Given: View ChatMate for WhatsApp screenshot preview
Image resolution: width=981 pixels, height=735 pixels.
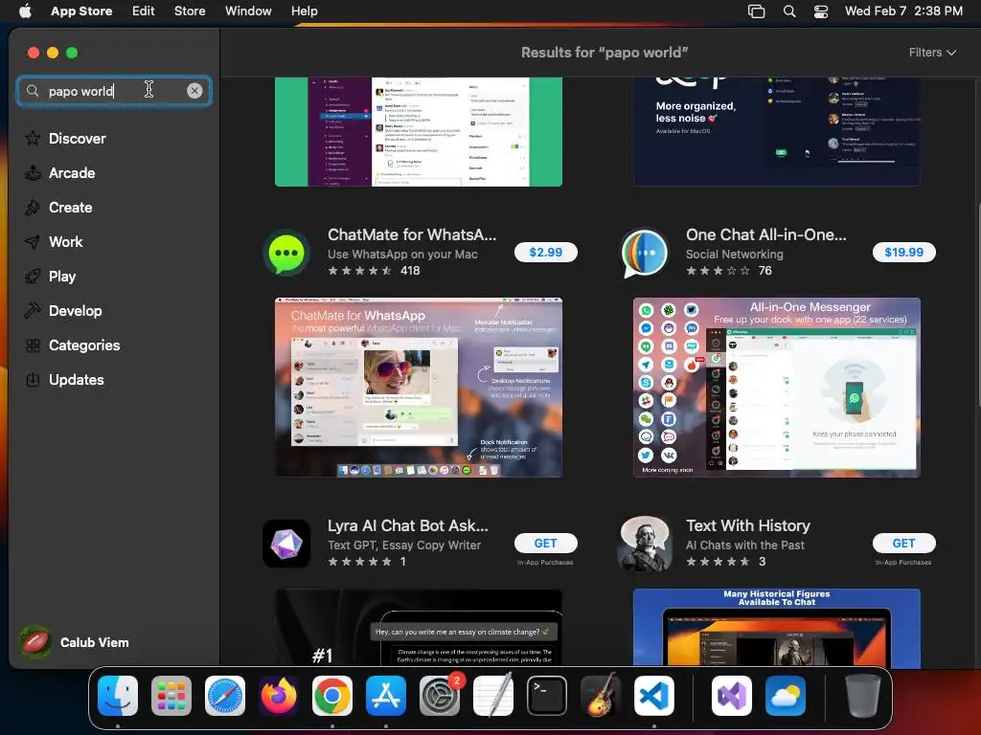Looking at the screenshot, I should [419, 388].
